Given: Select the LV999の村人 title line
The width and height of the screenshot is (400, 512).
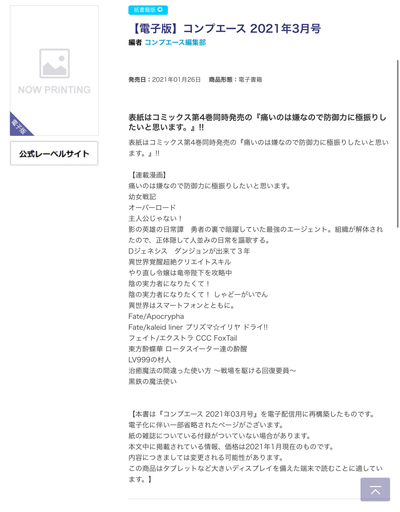Looking at the screenshot, I should pos(149,360).
